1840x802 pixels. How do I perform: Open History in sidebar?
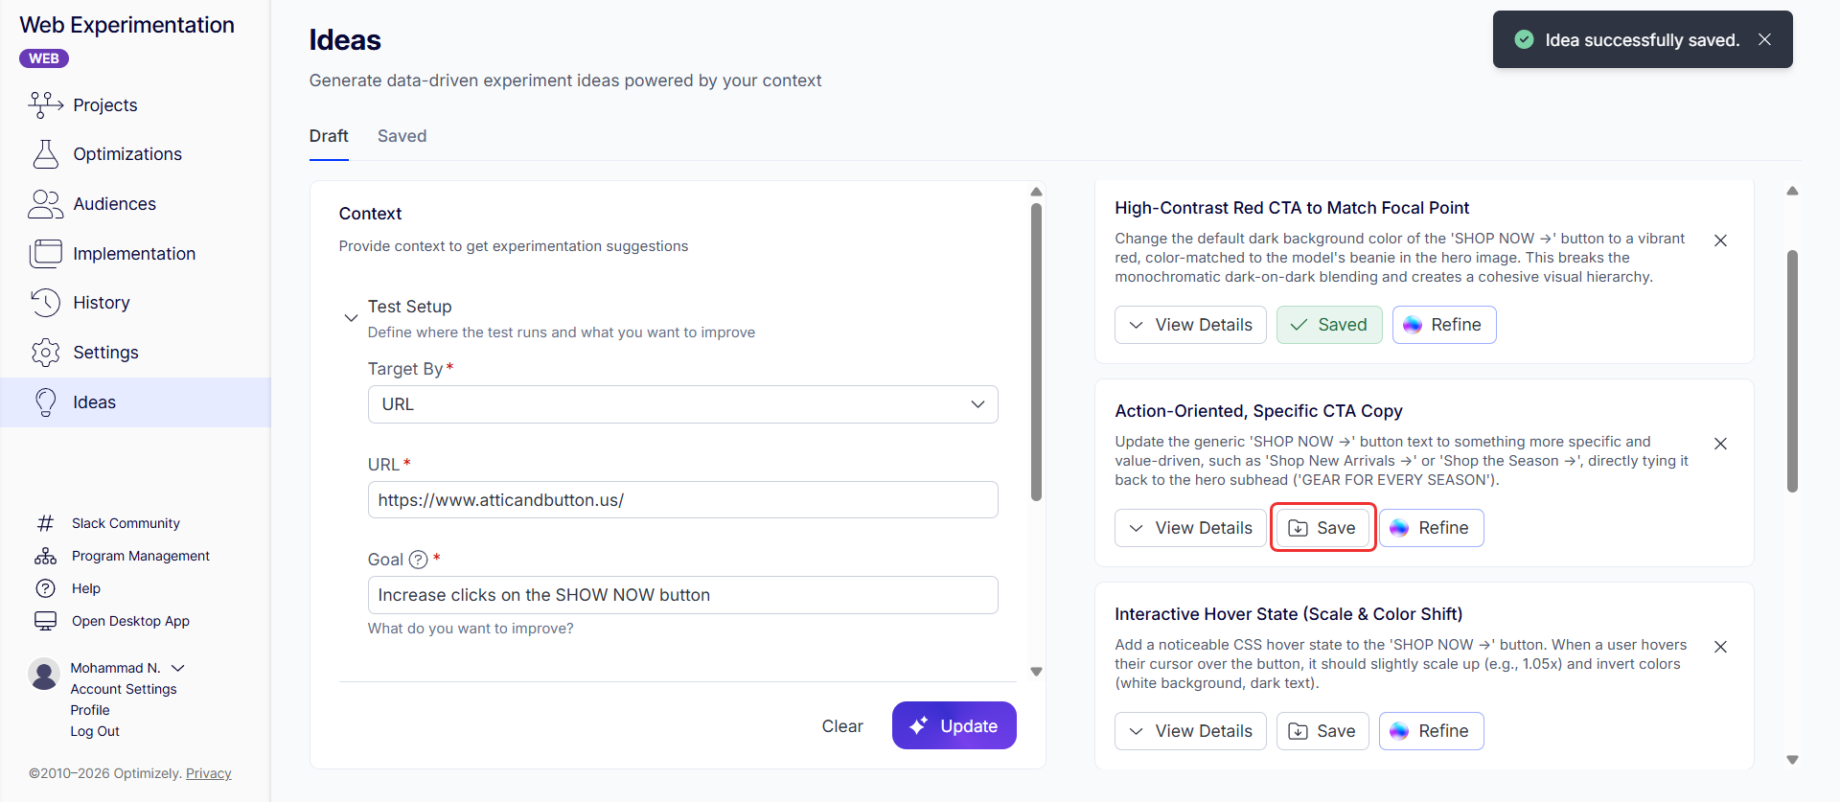tap(101, 303)
